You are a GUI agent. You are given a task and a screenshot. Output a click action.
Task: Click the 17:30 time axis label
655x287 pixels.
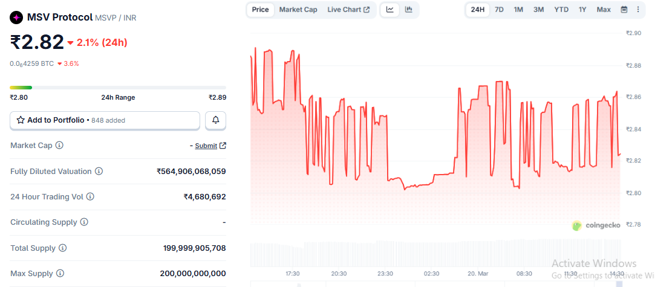292,274
